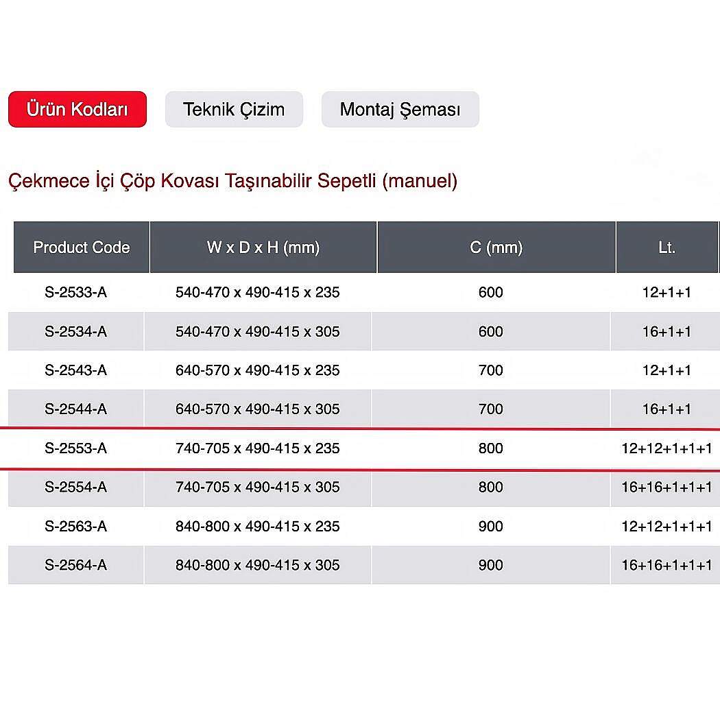Select product code S-2534-A

coord(76,332)
